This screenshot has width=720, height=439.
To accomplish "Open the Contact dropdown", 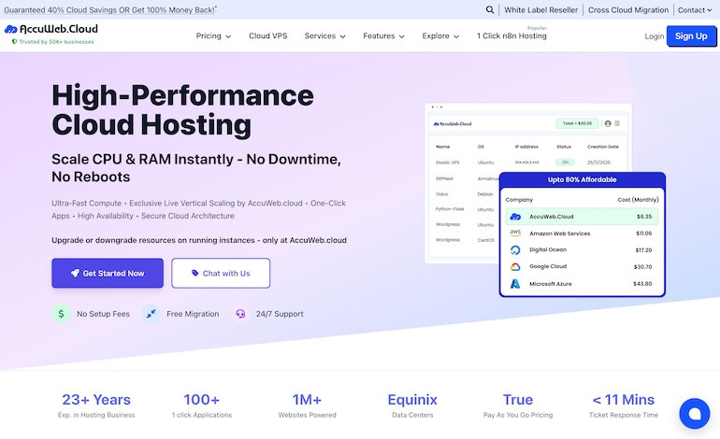I will coord(694,9).
